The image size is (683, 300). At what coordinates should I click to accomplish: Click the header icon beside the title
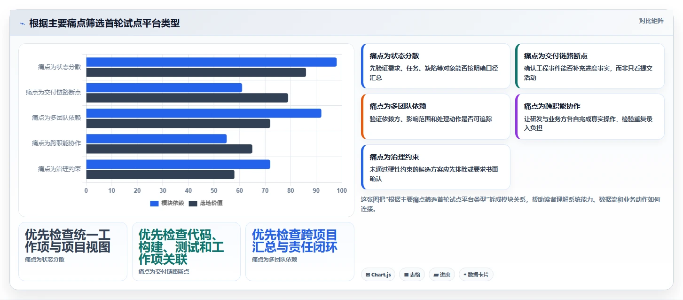tap(22, 24)
